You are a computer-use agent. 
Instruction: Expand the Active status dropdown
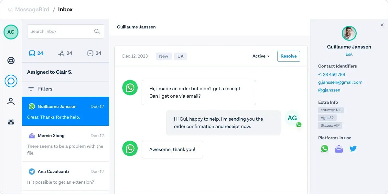click(261, 56)
